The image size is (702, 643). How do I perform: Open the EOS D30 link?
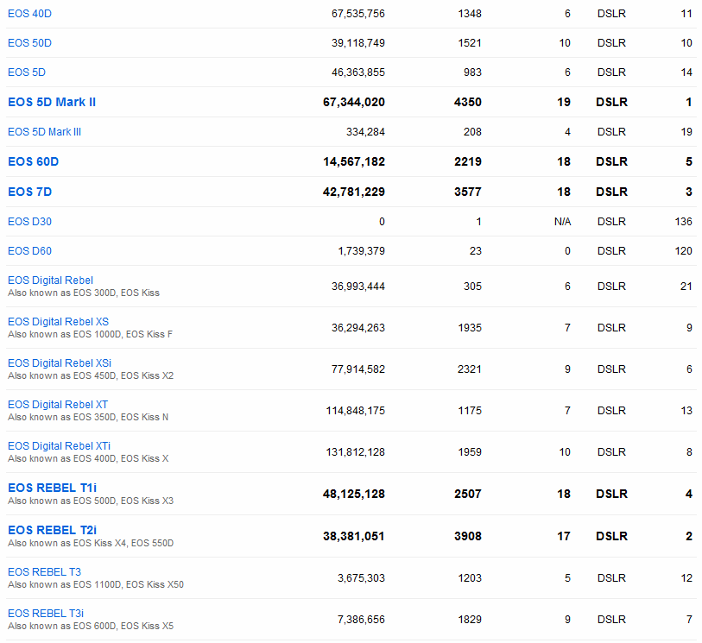[29, 222]
